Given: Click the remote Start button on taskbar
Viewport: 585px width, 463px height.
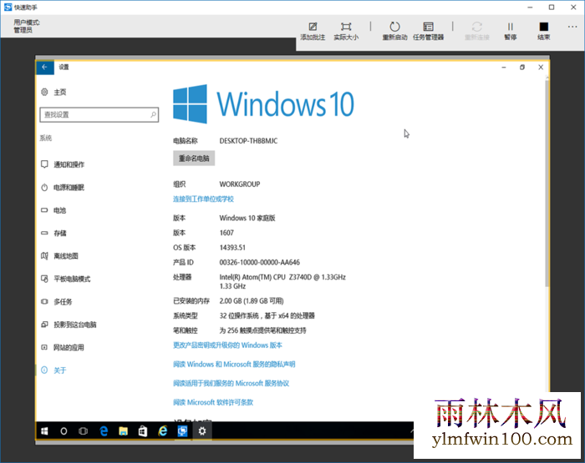Looking at the screenshot, I should (44, 431).
